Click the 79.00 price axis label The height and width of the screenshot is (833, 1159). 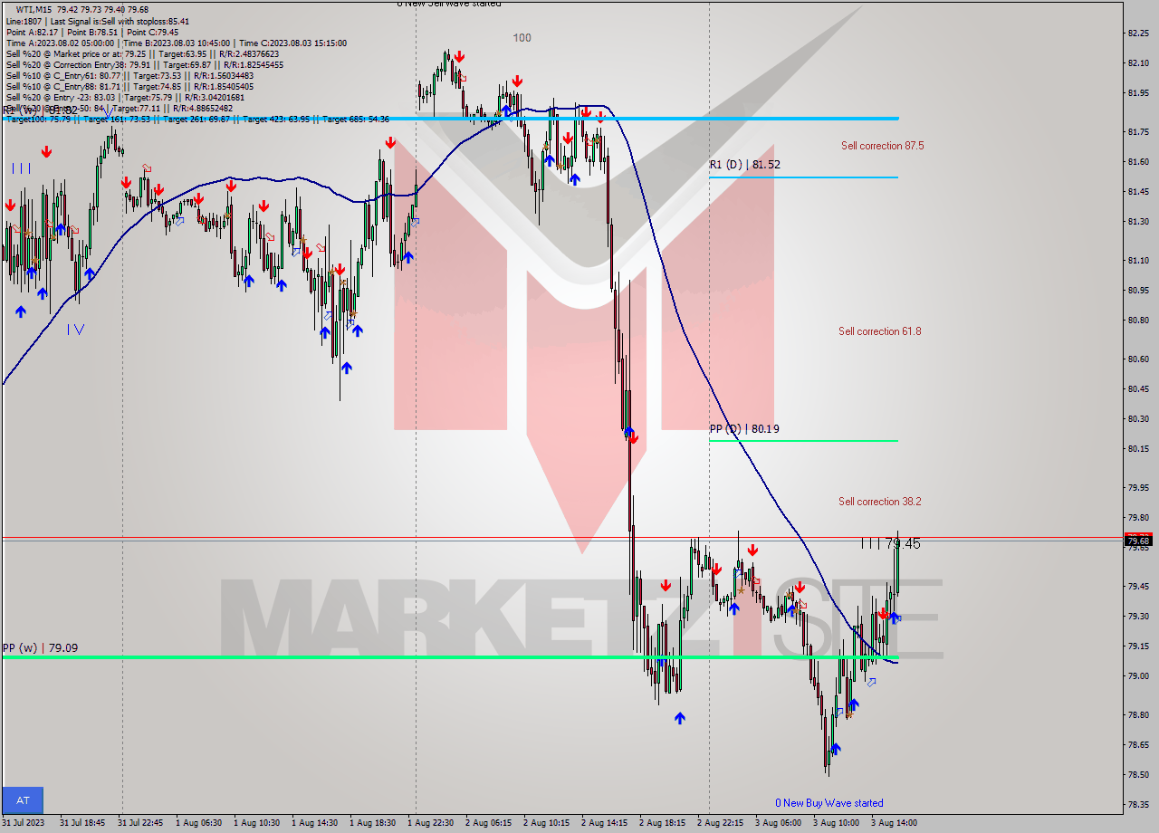[x=1138, y=675]
